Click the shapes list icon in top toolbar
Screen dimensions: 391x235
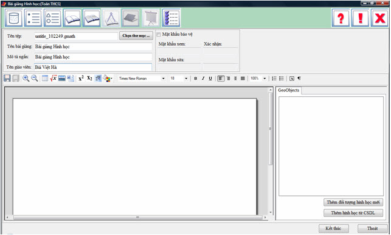point(53,18)
